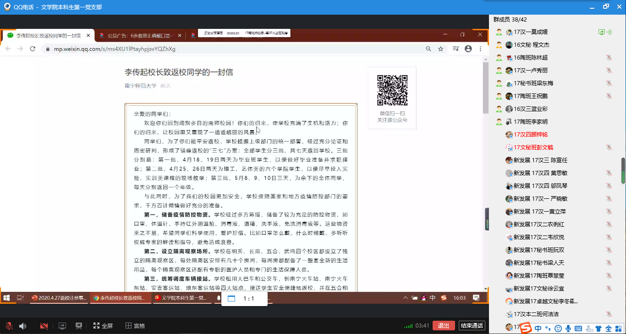This screenshot has height=334, width=626.
Task: Switch to full screen (全屏) view
Action: [x=103, y=326]
